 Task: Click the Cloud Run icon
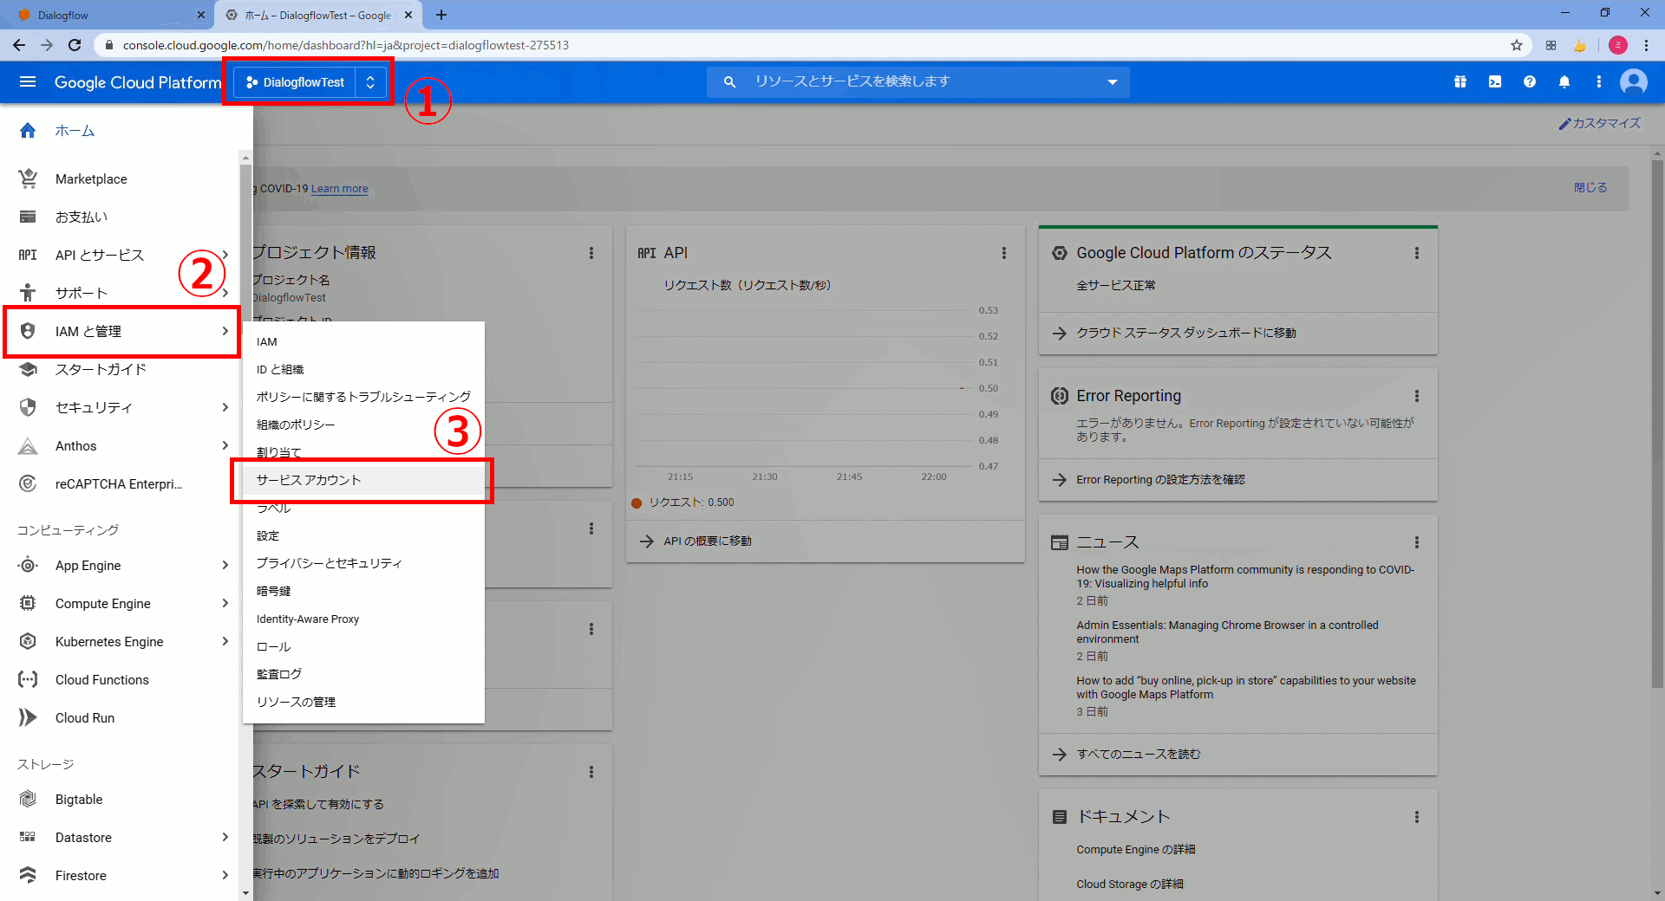click(x=28, y=717)
